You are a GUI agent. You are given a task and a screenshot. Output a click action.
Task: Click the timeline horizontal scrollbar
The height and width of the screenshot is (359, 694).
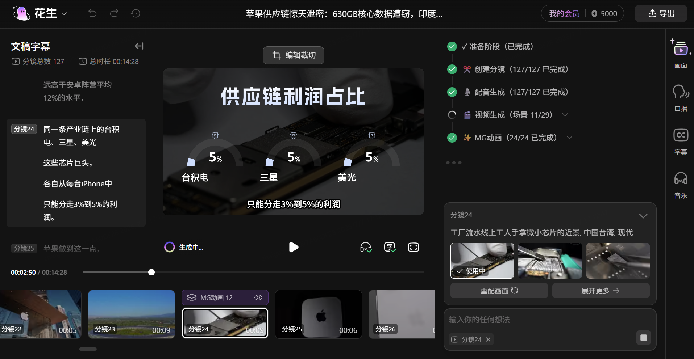pos(88,349)
